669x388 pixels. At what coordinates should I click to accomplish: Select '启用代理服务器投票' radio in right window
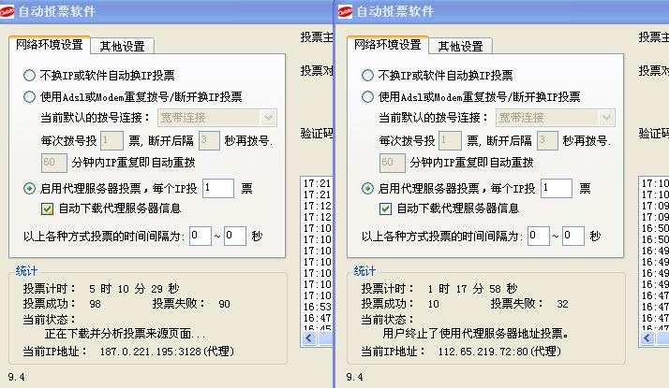coord(368,188)
